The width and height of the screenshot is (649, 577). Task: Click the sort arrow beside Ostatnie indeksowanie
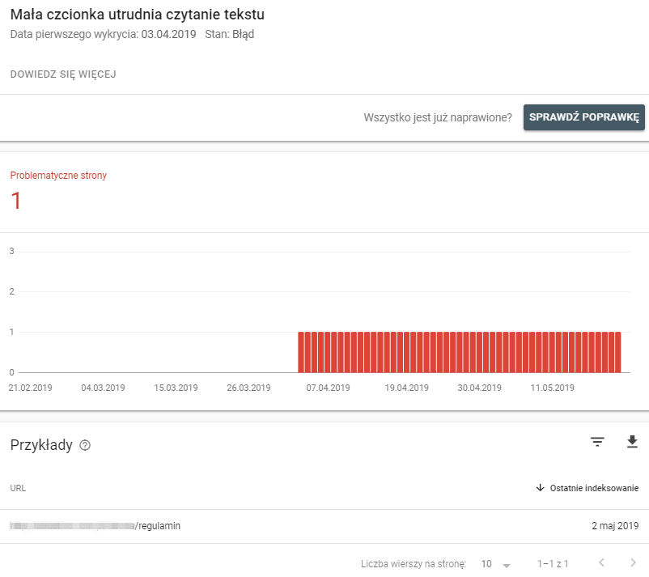(x=540, y=488)
